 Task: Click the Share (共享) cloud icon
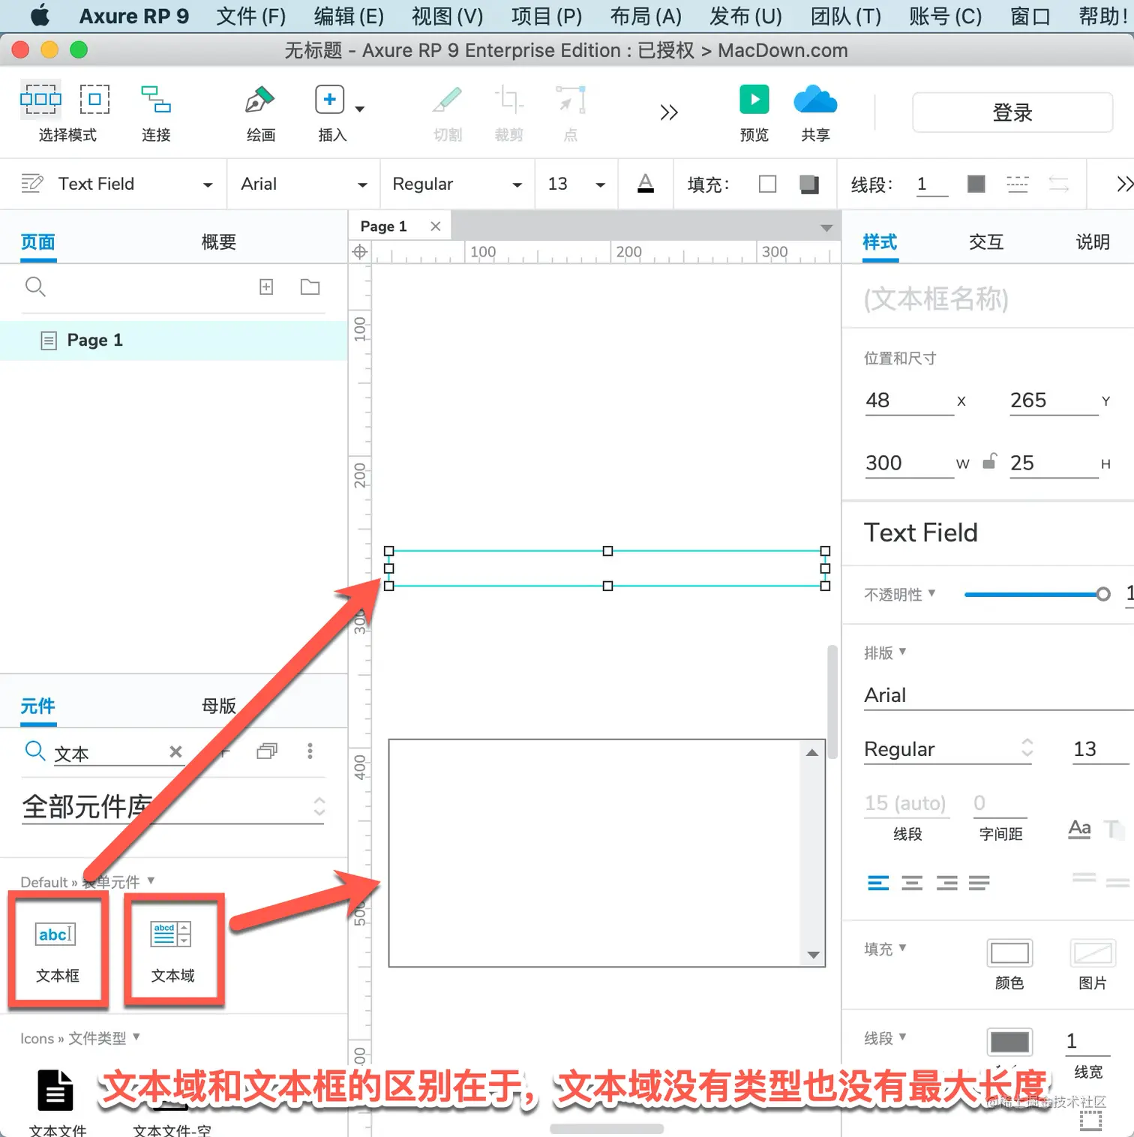click(x=815, y=99)
